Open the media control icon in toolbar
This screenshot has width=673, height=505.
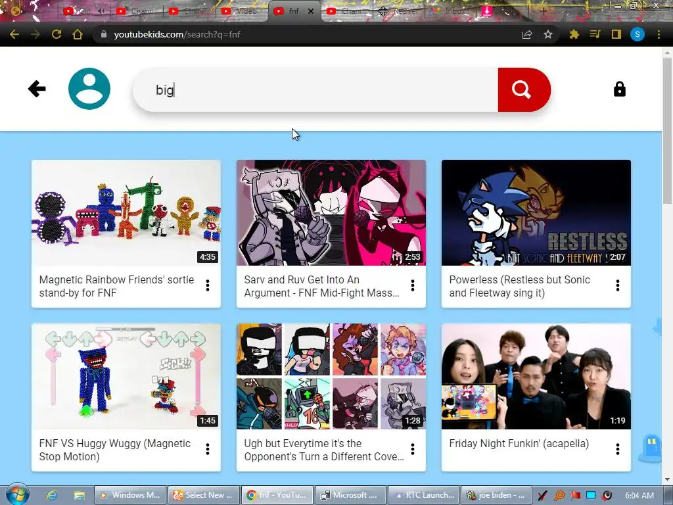coord(595,34)
